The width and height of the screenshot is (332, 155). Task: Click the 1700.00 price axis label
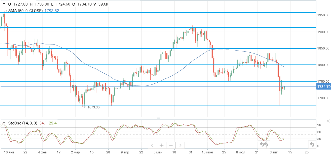[324, 98]
